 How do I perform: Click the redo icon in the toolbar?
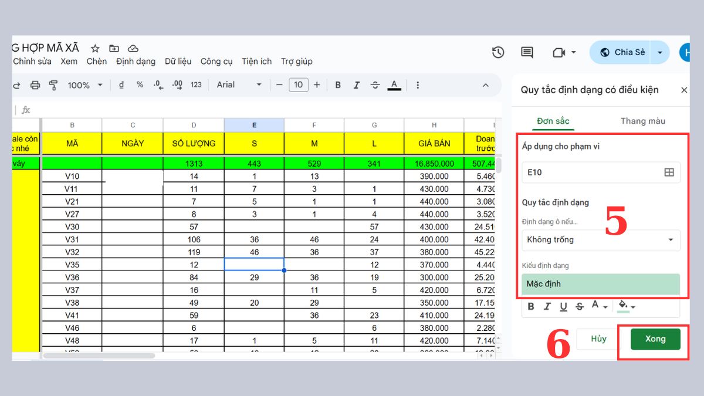click(x=16, y=85)
